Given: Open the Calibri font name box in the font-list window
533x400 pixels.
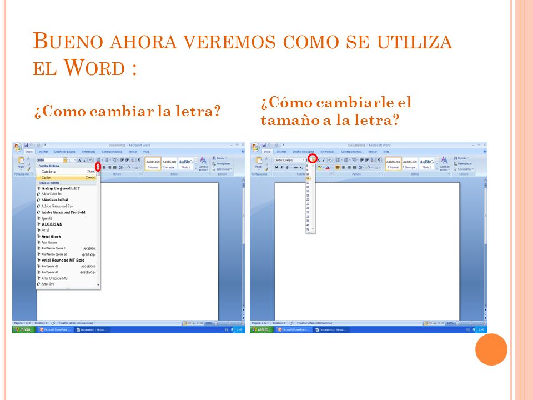Looking at the screenshot, I should (50, 160).
